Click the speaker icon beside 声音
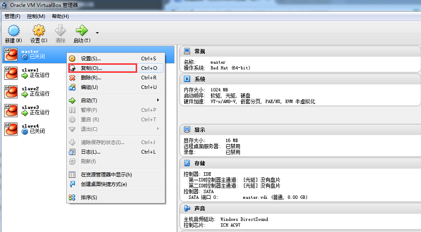This screenshot has width=421, height=232. click(x=187, y=208)
